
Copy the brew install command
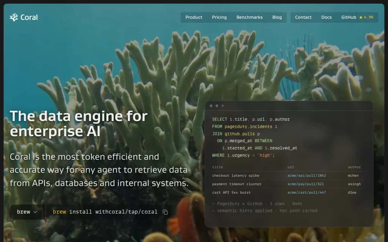coord(165,212)
